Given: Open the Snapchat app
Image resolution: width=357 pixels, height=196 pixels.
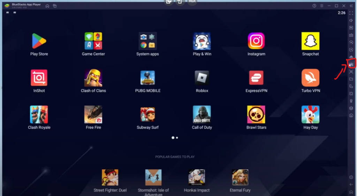Looking at the screenshot, I should pyautogui.click(x=310, y=41).
